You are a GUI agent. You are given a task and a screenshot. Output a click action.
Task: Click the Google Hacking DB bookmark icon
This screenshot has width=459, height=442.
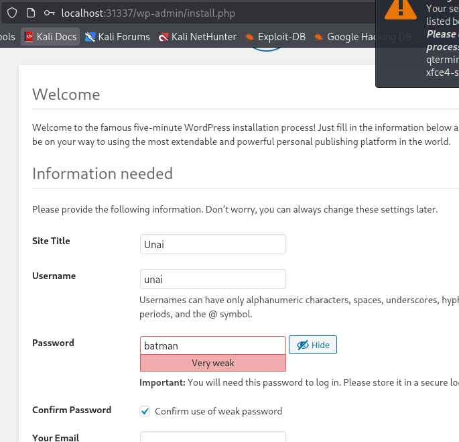(x=319, y=37)
